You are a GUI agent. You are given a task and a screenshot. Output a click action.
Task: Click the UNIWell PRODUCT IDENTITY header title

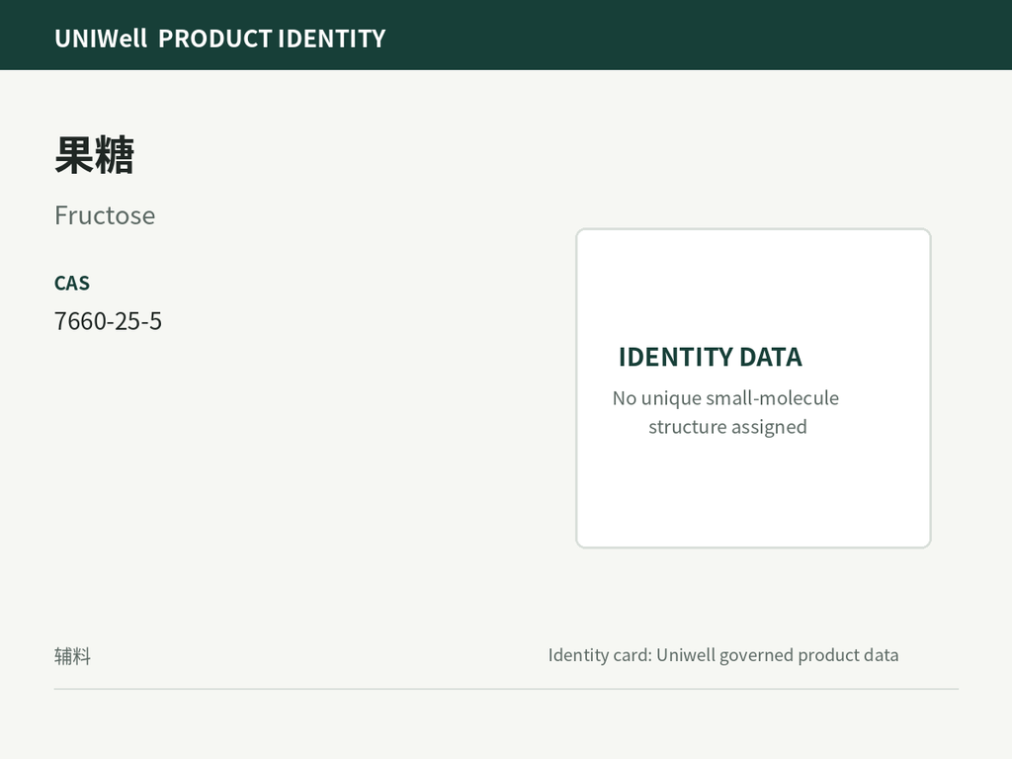click(220, 39)
